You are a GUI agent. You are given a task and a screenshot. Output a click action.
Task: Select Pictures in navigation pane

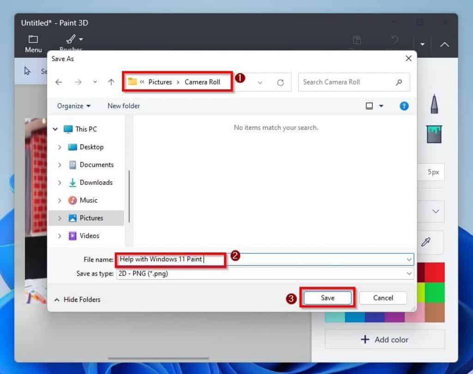coord(91,218)
